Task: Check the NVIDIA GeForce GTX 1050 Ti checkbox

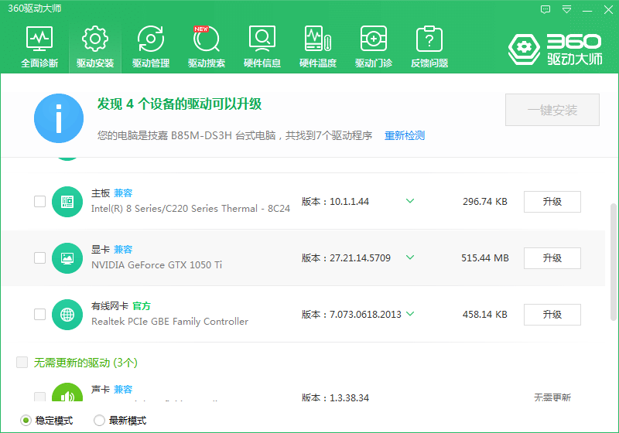Action: (x=39, y=258)
